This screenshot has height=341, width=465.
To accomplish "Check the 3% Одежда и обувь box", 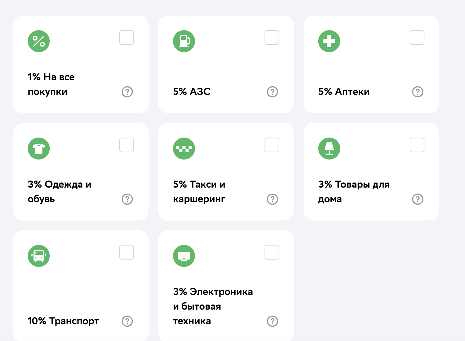I will tap(127, 145).
